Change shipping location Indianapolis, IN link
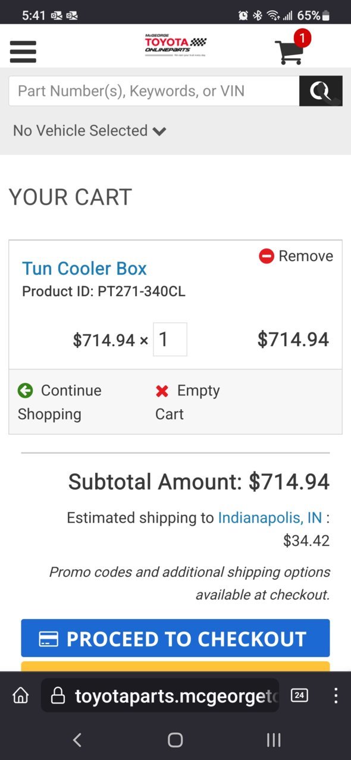The height and width of the screenshot is (760, 351). point(270,517)
